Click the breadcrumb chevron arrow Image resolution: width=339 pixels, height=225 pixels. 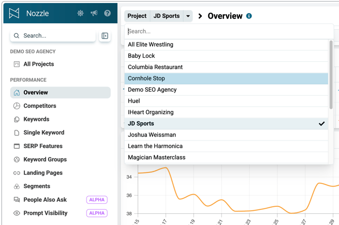(x=200, y=16)
